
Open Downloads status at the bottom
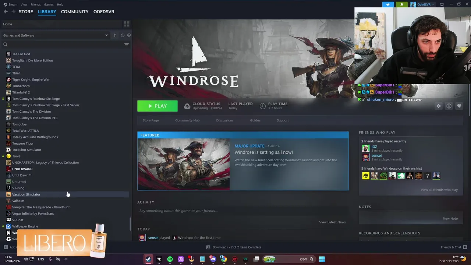click(234, 247)
